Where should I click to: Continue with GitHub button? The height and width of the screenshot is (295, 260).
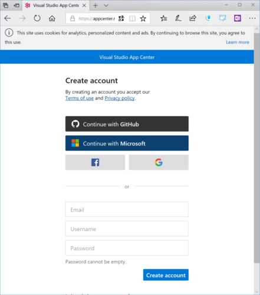(x=127, y=124)
